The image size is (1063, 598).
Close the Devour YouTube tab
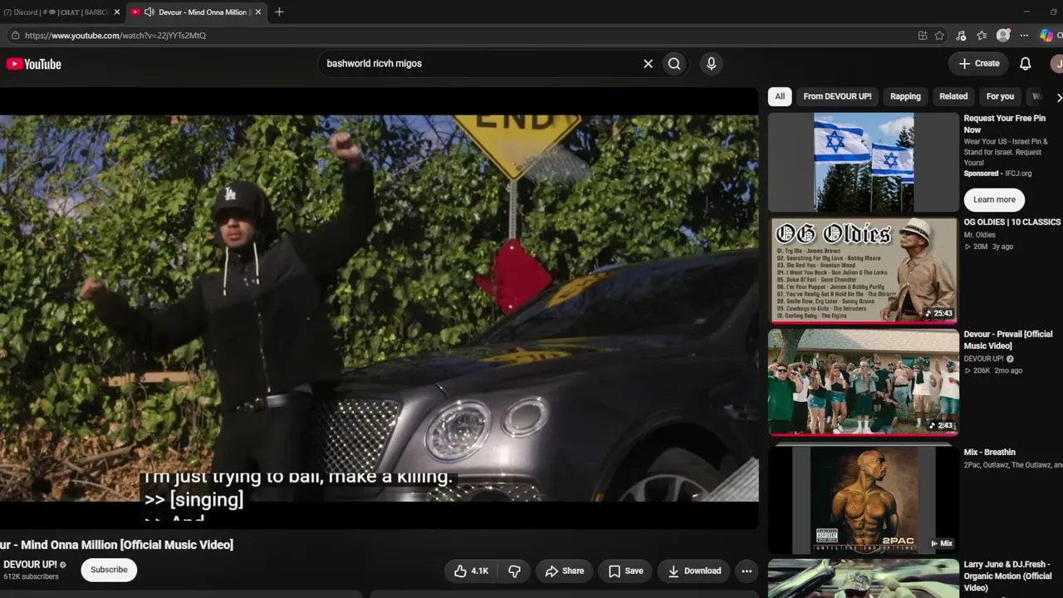point(258,12)
